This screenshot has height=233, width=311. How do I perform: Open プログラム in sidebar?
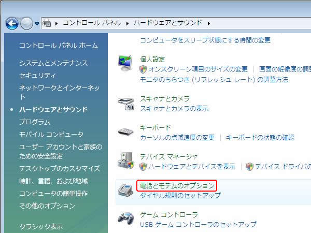click(35, 122)
